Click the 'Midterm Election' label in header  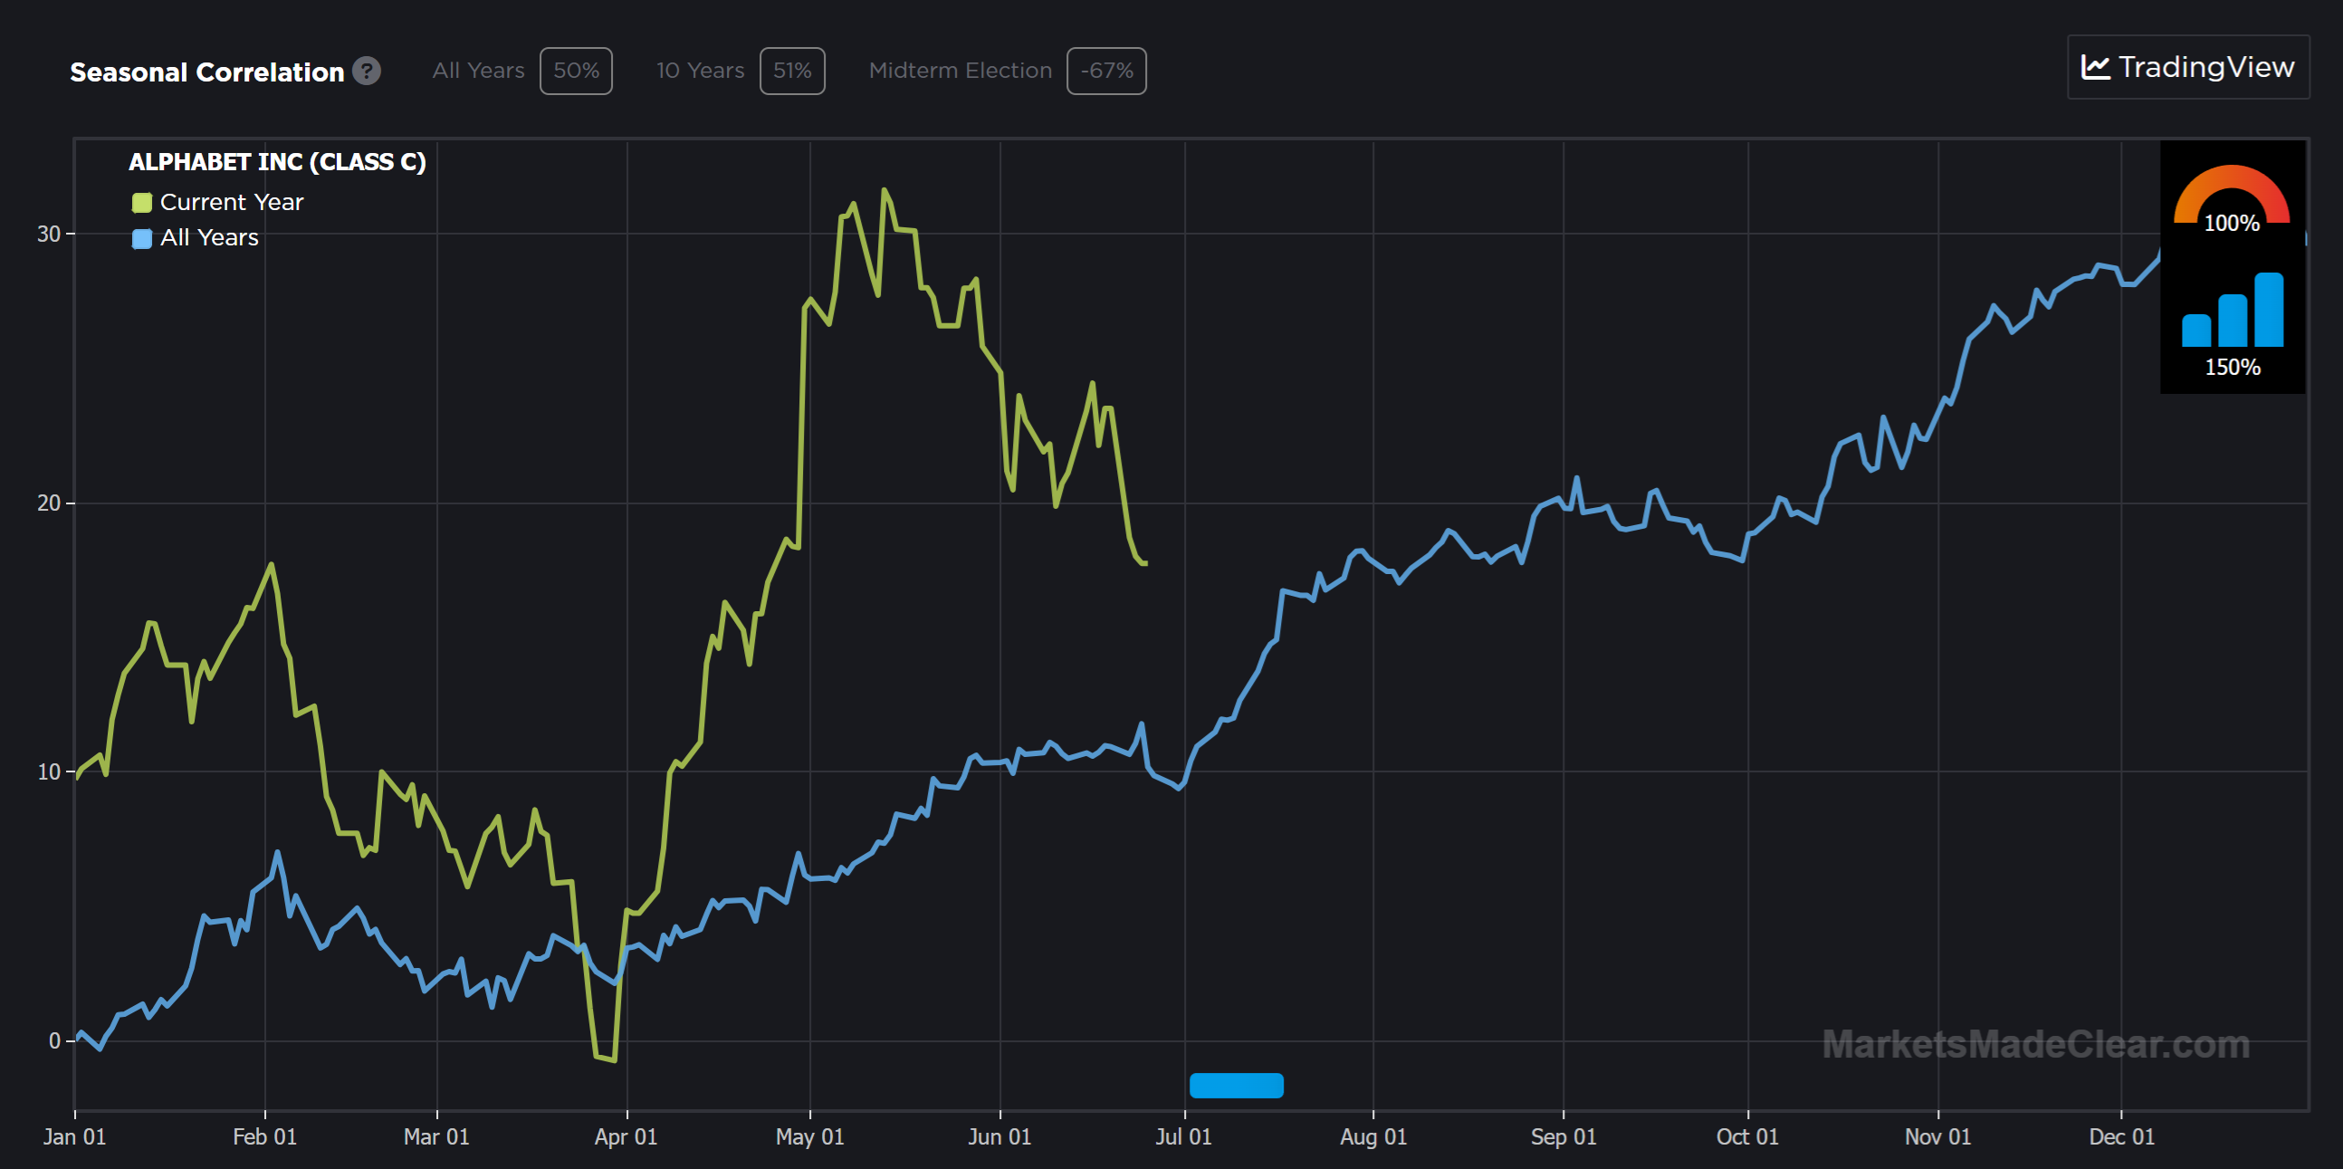(x=961, y=71)
